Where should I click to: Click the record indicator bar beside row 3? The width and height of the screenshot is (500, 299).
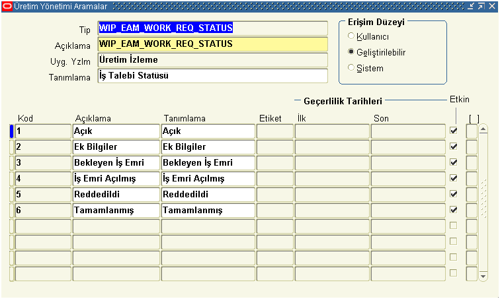[11, 162]
